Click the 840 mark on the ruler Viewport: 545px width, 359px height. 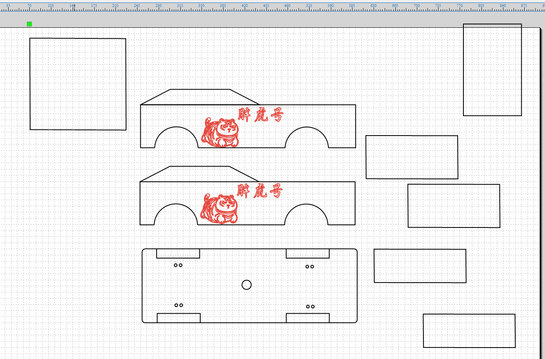click(x=503, y=5)
